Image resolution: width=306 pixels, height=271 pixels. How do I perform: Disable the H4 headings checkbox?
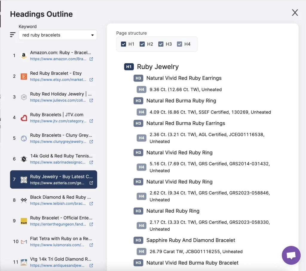pos(179,44)
